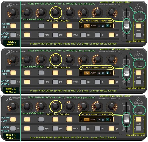The image size is (148, 142).
Task: Click rotary knob 5 in HYDRA 3 panel
Action: tap(69, 13)
